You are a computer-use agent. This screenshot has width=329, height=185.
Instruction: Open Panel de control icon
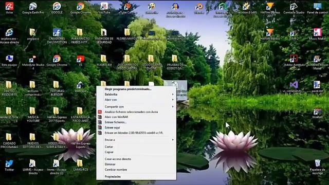tap(318, 8)
